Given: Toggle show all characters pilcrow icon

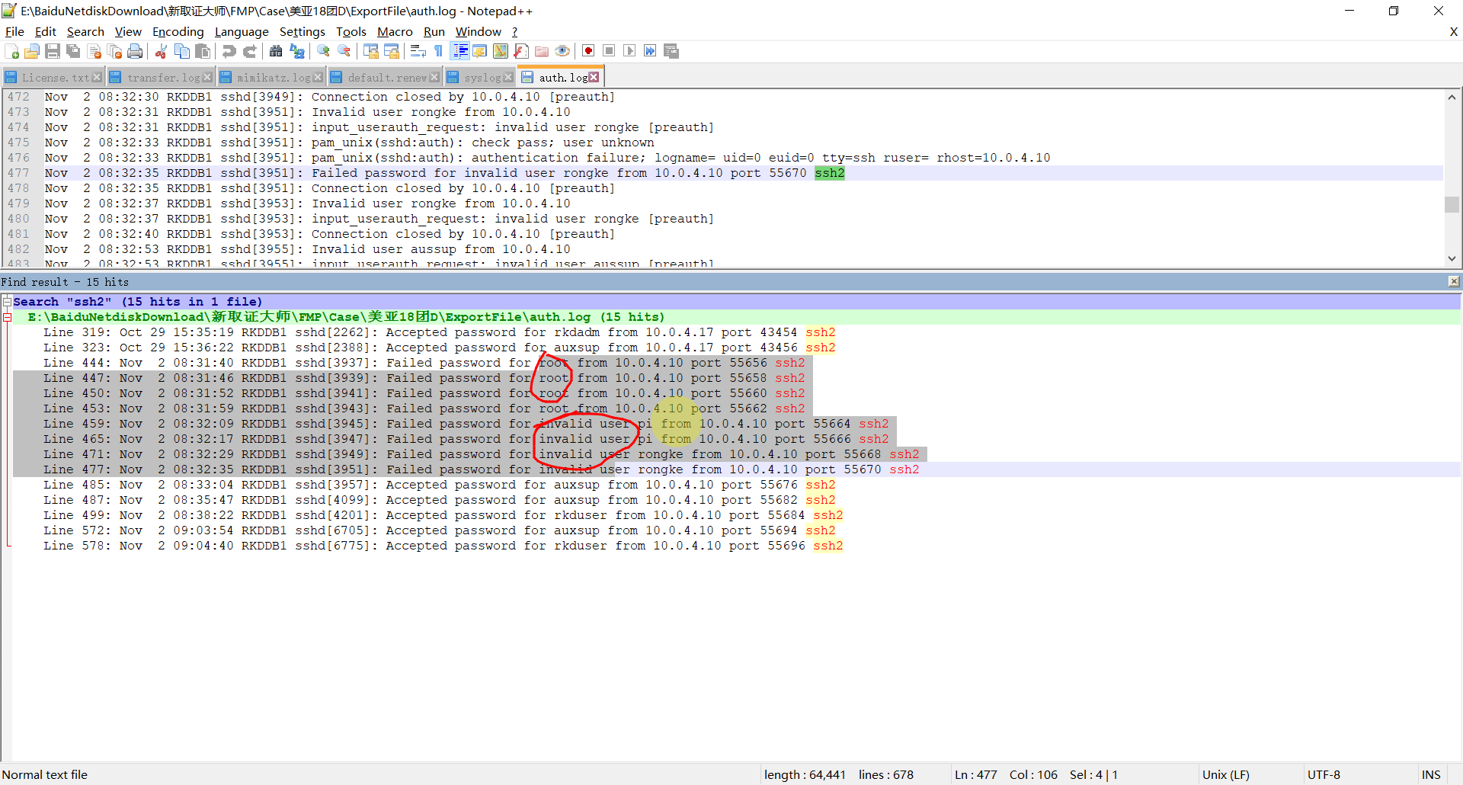Looking at the screenshot, I should coord(439,51).
